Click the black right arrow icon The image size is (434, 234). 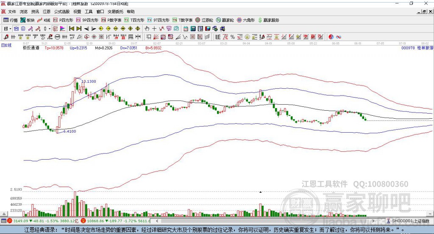pos(94,29)
